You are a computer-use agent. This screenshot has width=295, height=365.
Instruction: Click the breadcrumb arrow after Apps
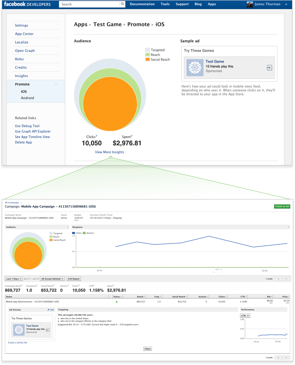90,25
